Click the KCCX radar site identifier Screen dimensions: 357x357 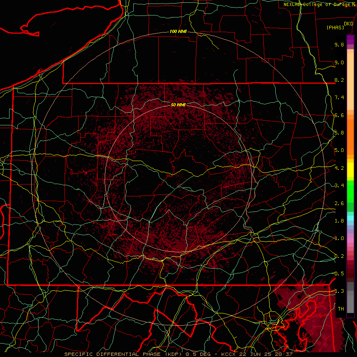tap(229, 354)
